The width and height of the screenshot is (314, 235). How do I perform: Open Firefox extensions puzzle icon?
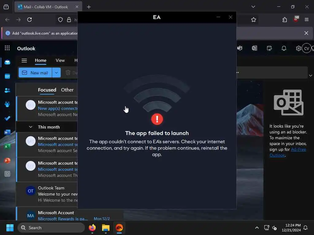[285, 20]
